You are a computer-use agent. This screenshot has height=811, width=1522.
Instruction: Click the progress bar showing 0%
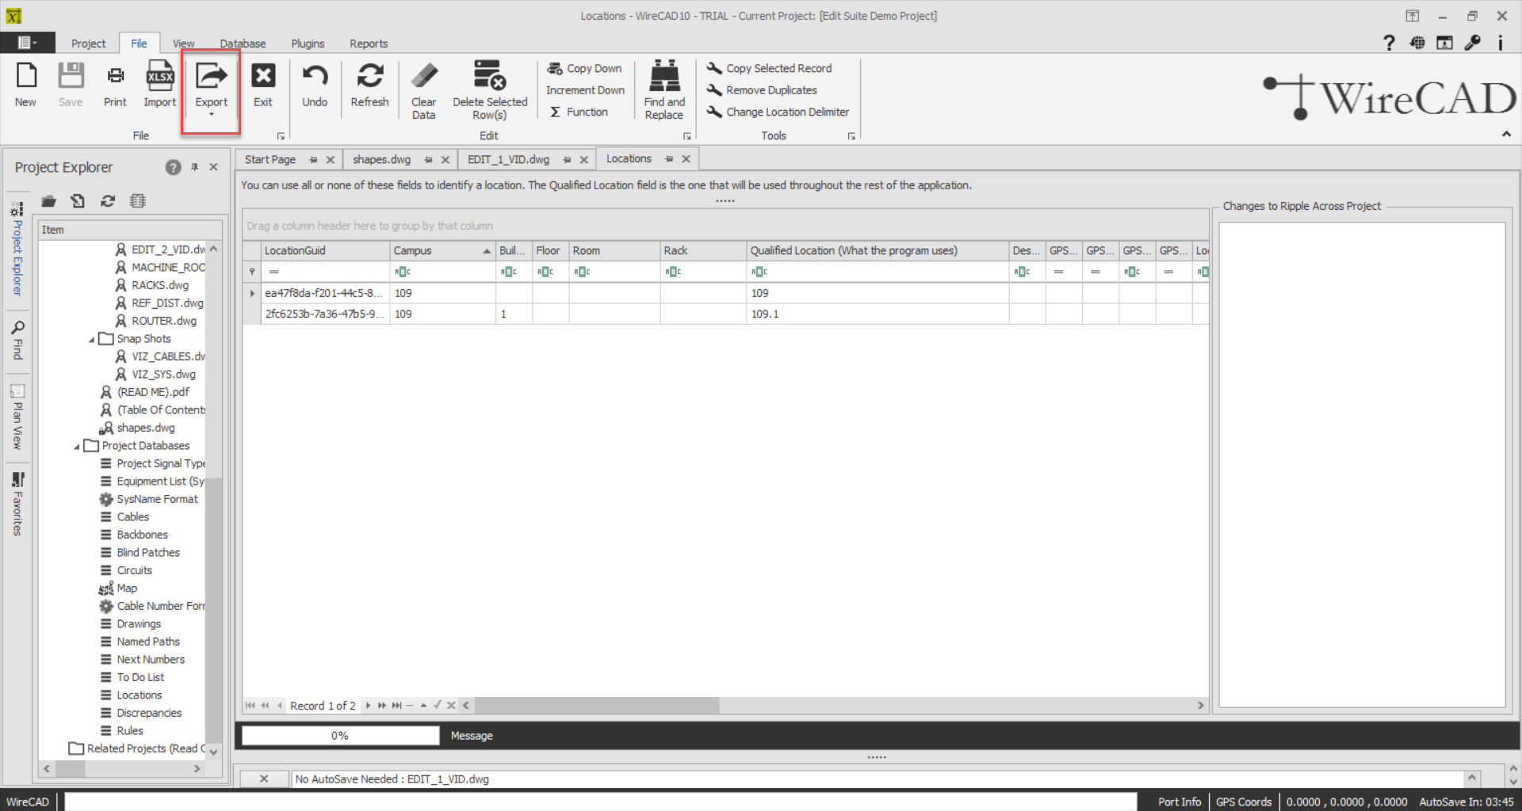tap(340, 736)
